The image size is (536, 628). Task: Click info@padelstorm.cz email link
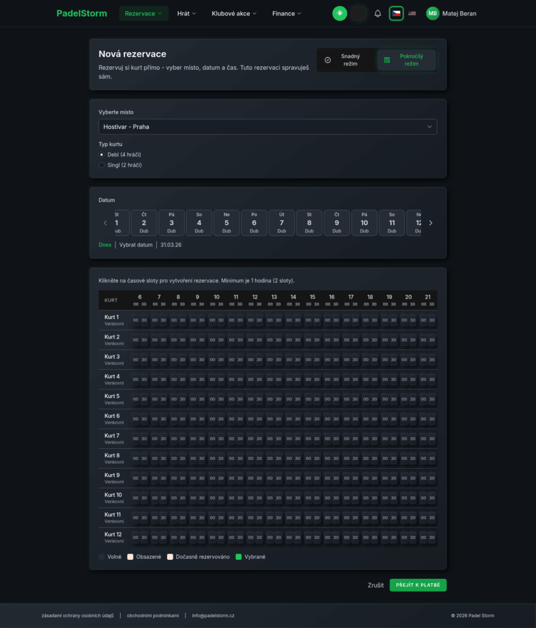tap(213, 616)
